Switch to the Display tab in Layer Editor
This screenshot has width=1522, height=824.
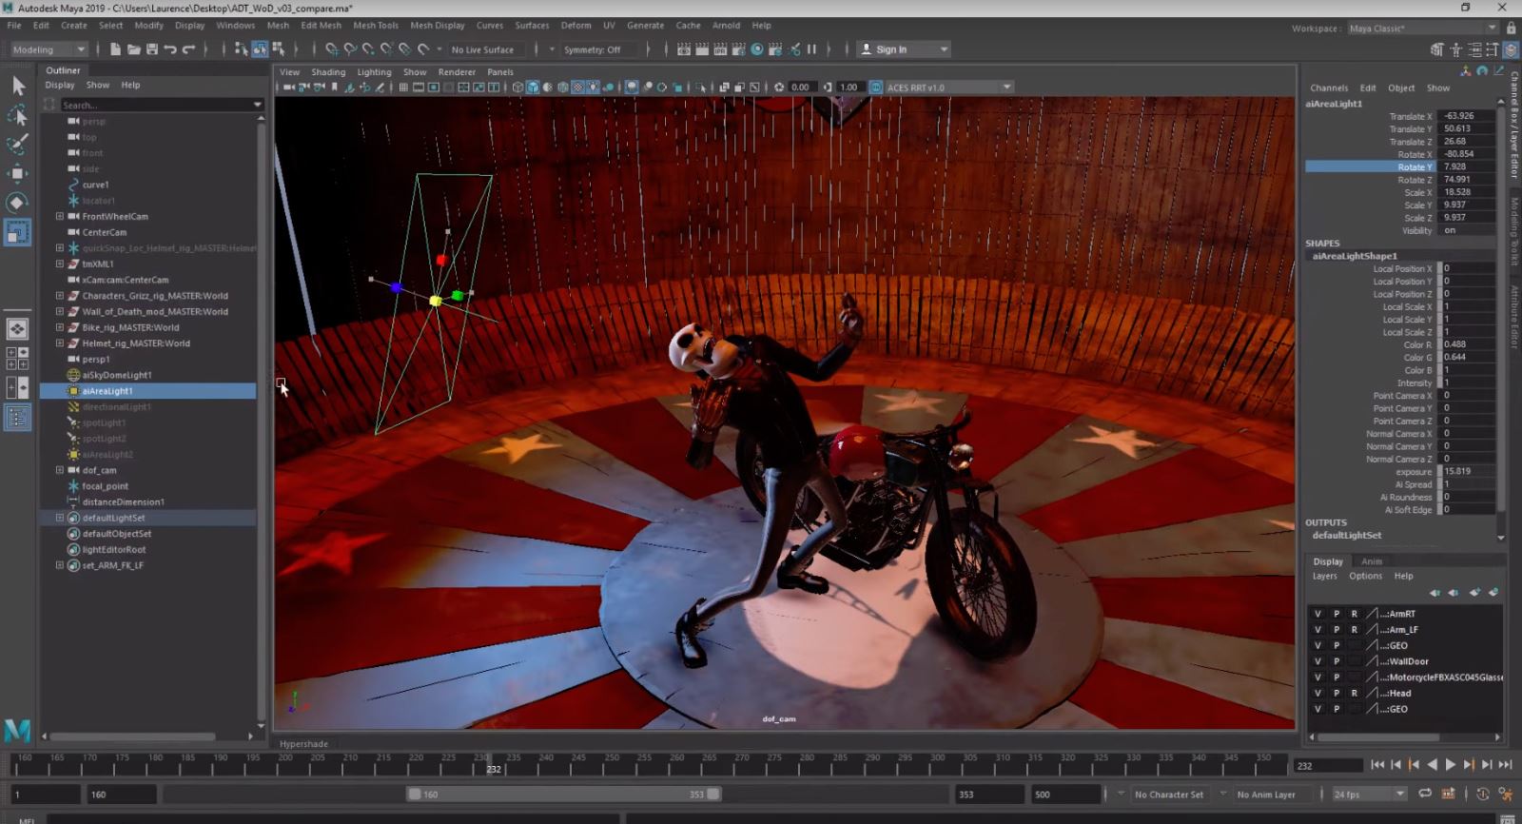point(1328,561)
